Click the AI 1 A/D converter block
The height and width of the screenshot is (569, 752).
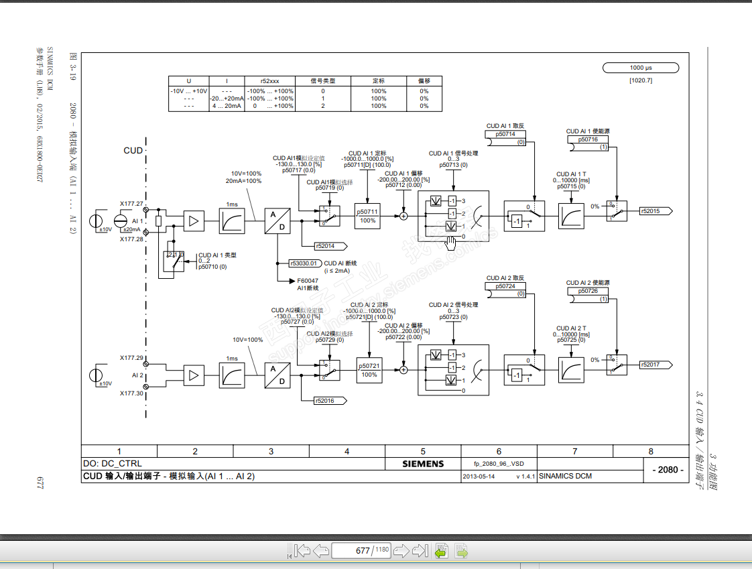(x=277, y=221)
